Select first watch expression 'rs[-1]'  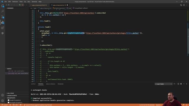point(17,71)
